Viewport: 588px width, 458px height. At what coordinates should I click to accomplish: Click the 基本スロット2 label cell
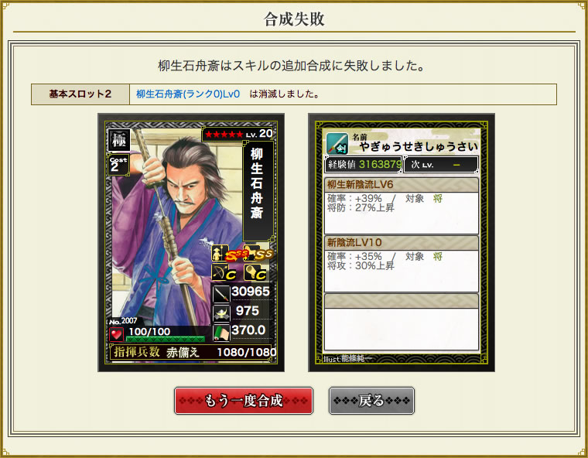click(x=80, y=94)
